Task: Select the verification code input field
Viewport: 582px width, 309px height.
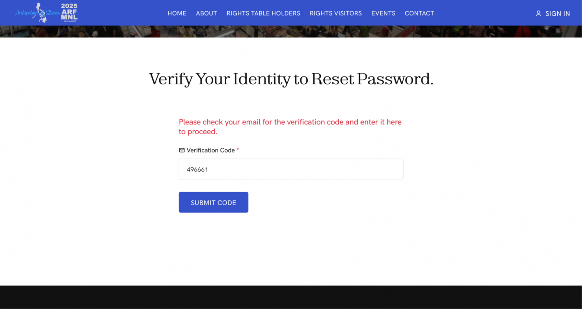Action: [x=291, y=169]
